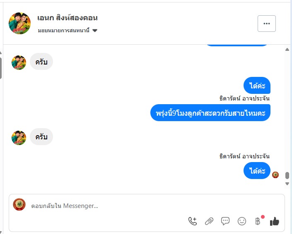Open the three-dot more options menu

[x=266, y=24]
